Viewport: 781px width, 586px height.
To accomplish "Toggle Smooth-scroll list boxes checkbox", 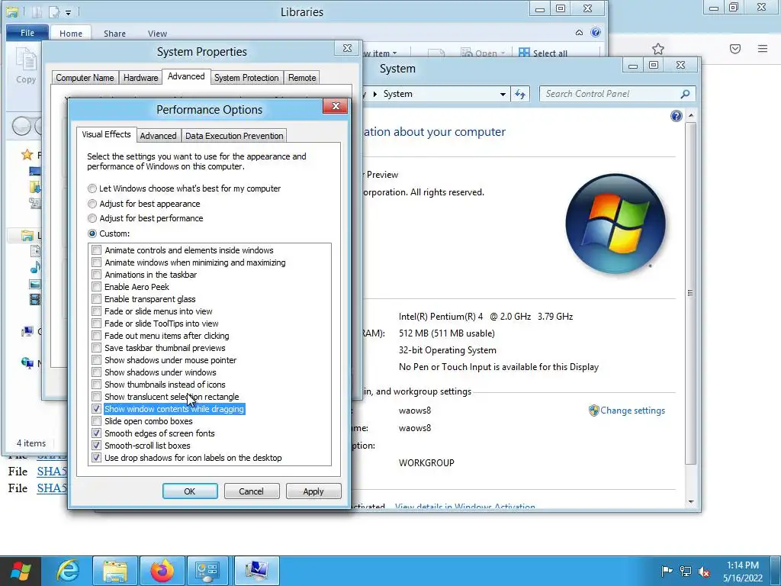I will (96, 446).
